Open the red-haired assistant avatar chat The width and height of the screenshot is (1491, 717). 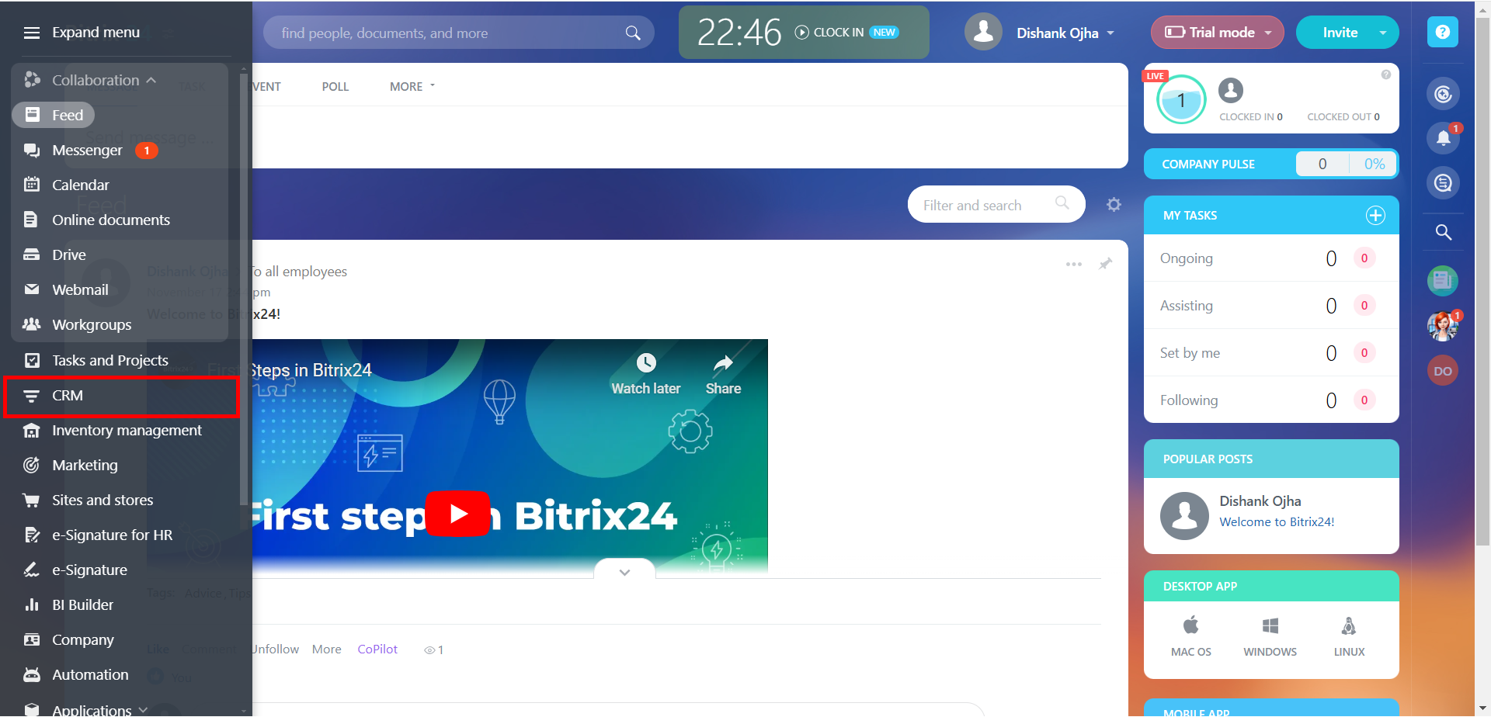tap(1443, 326)
